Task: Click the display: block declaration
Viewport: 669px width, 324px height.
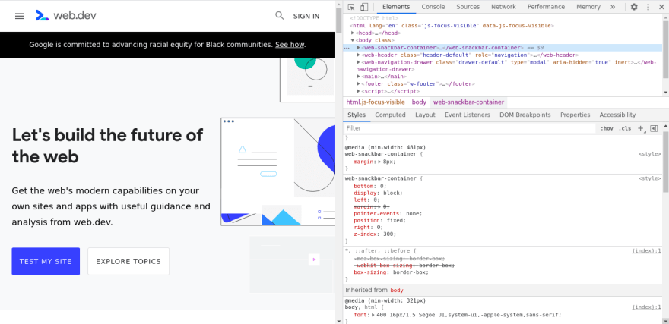Action: 378,193
